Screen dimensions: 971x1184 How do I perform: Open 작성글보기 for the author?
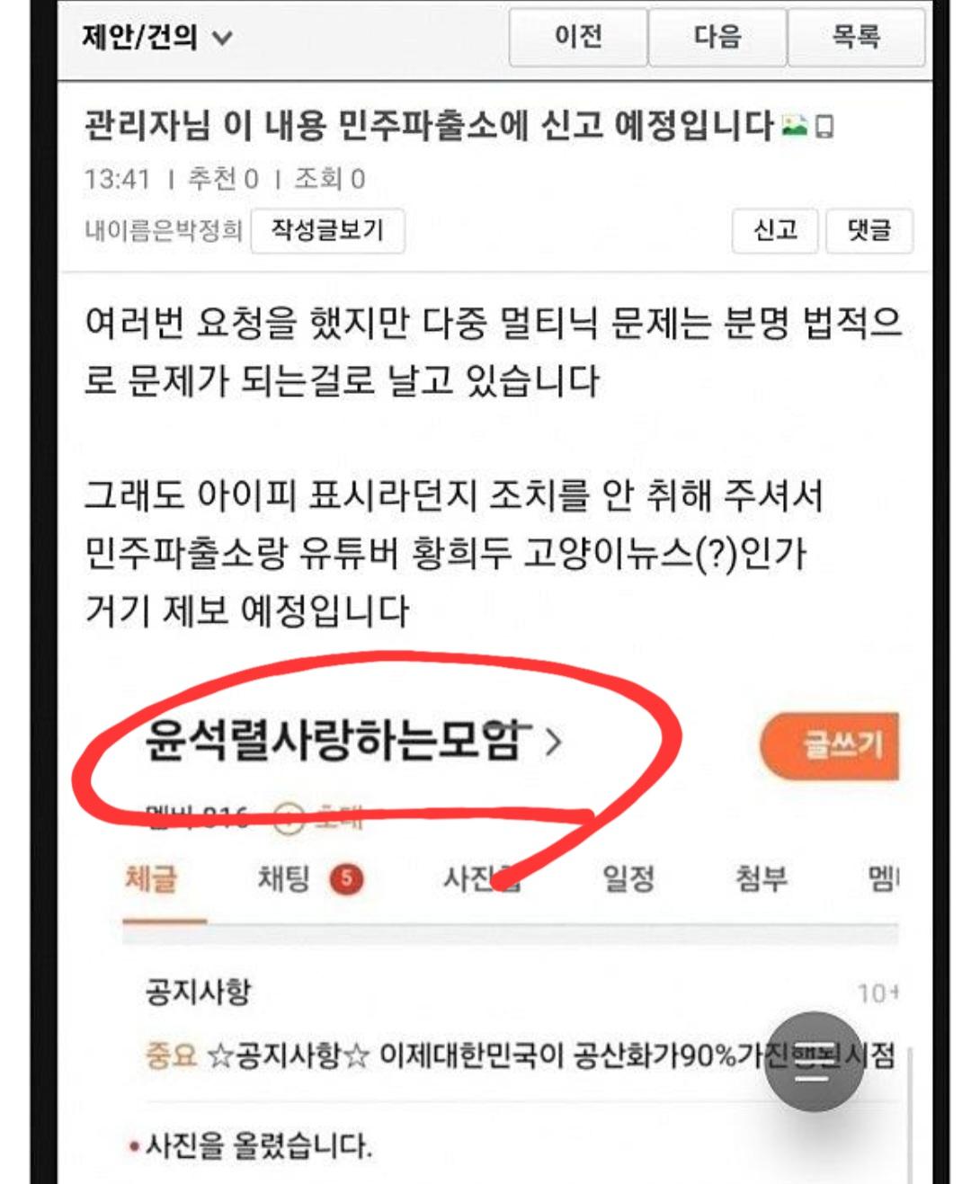point(327,230)
